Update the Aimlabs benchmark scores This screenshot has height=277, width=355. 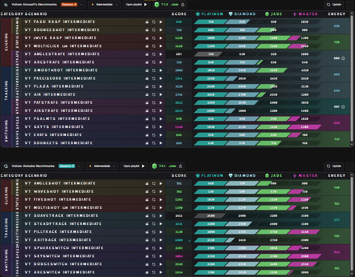click(x=334, y=166)
